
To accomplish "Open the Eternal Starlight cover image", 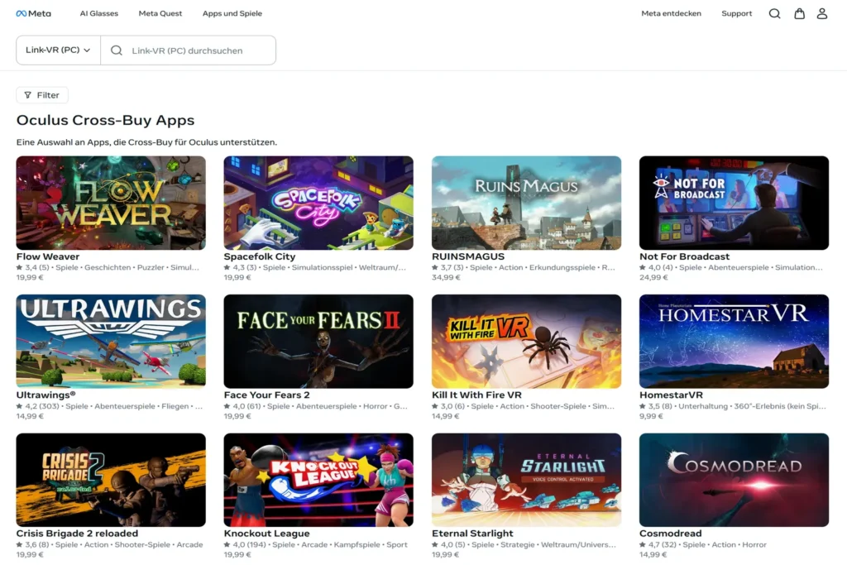I will (526, 480).
